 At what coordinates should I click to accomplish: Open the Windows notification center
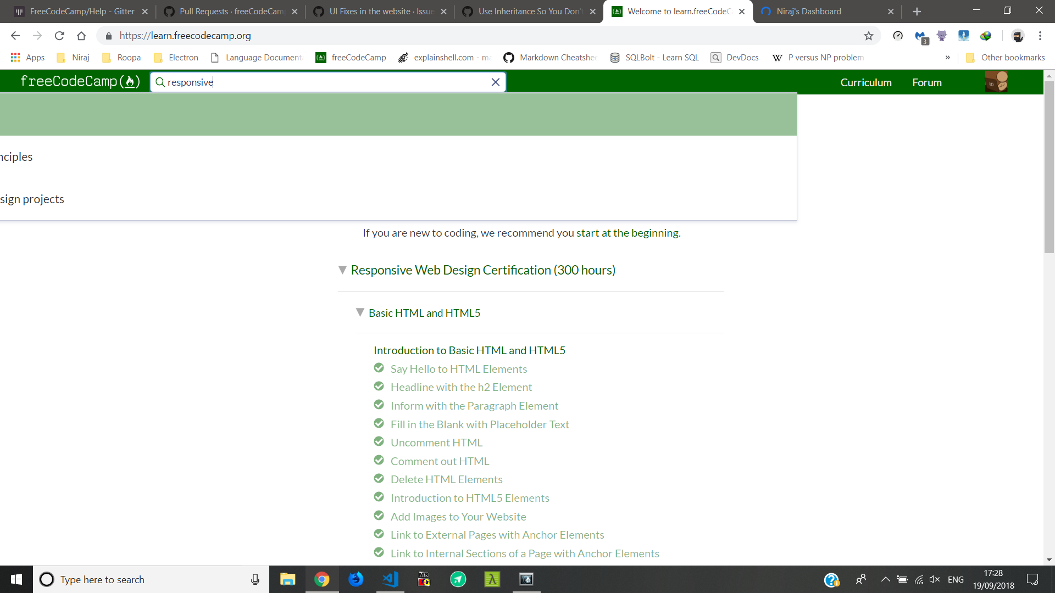click(x=1032, y=579)
